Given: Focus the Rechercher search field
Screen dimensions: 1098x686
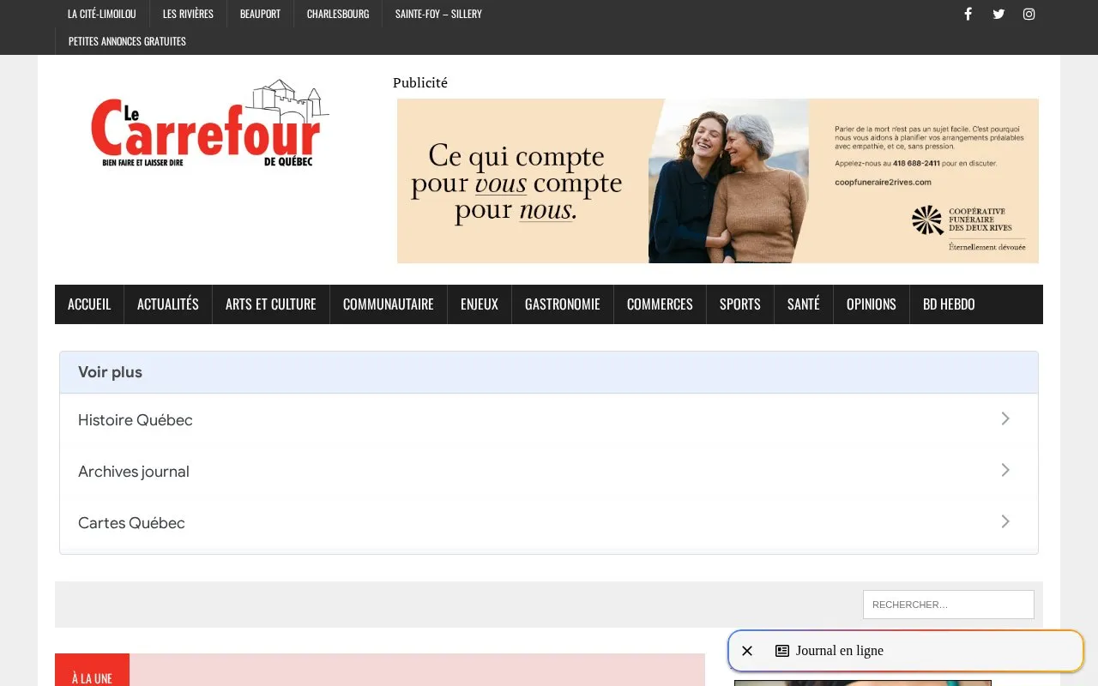Looking at the screenshot, I should point(949,605).
